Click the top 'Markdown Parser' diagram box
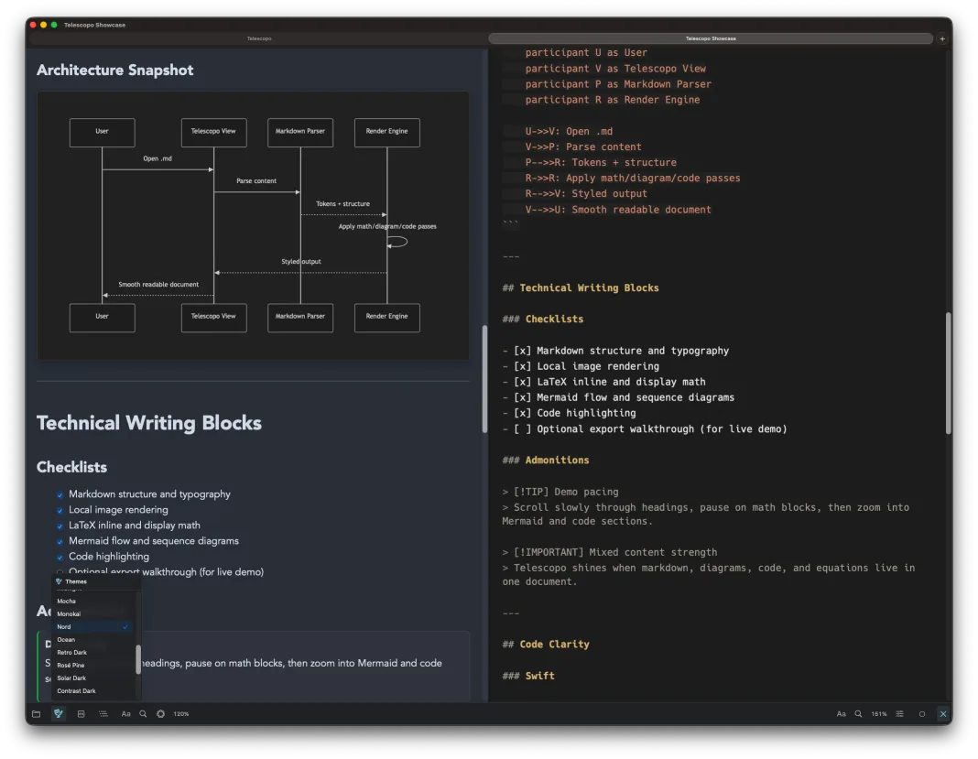Screen dimensions: 978x759 [300, 132]
